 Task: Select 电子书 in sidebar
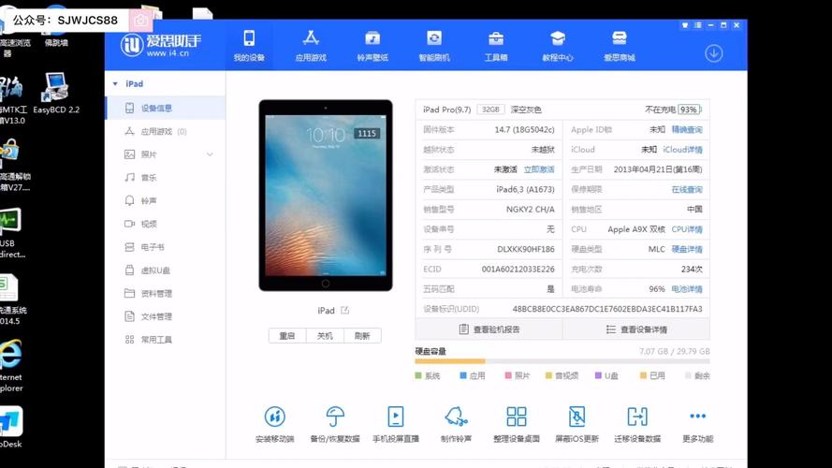pos(166,247)
